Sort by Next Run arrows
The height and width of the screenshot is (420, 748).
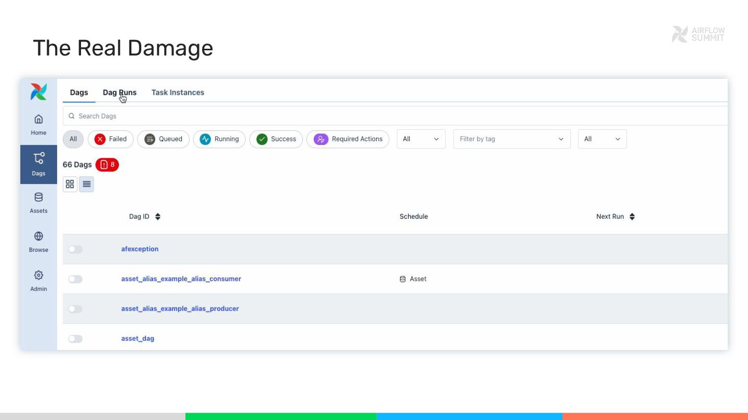tap(632, 217)
